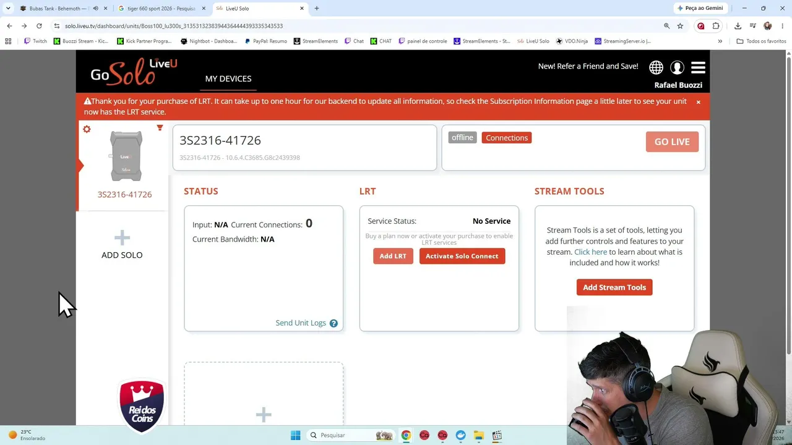Click the browser address bar URL
Viewport: 792px width, 445px height.
pyautogui.click(x=174, y=26)
